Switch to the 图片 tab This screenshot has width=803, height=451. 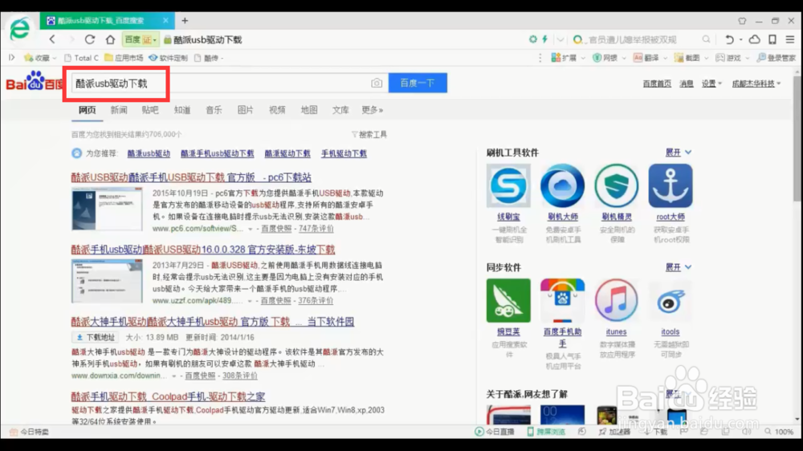245,110
